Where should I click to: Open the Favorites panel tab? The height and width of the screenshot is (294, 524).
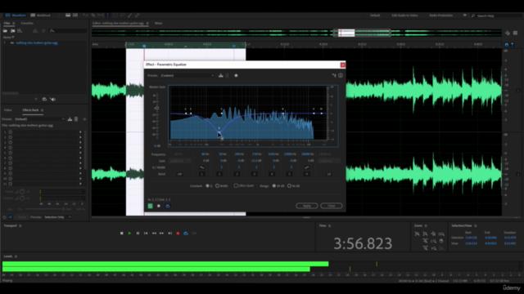pos(27,24)
